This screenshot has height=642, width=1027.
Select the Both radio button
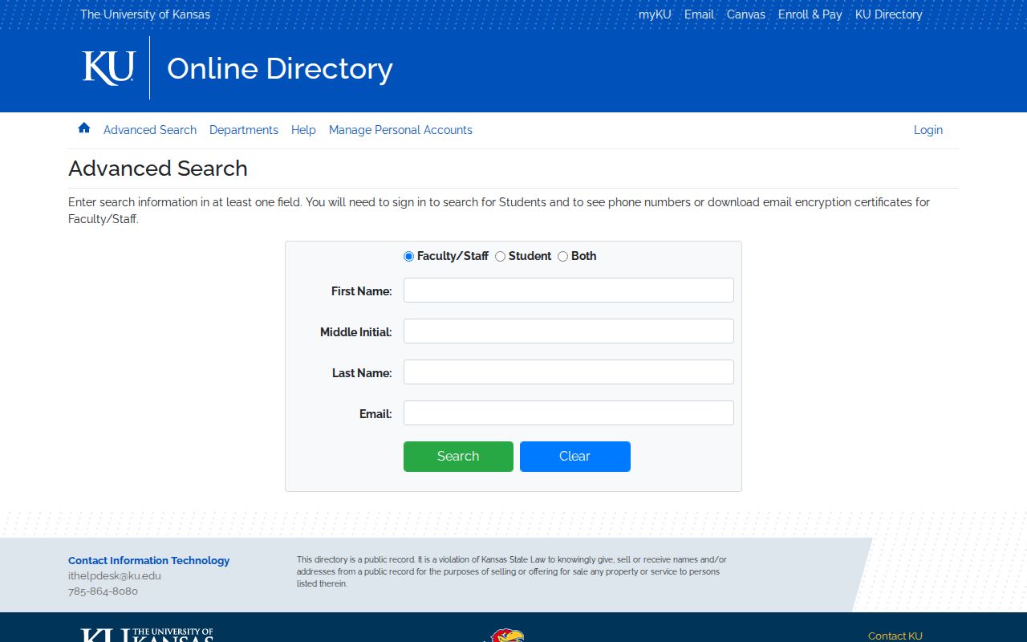point(562,257)
